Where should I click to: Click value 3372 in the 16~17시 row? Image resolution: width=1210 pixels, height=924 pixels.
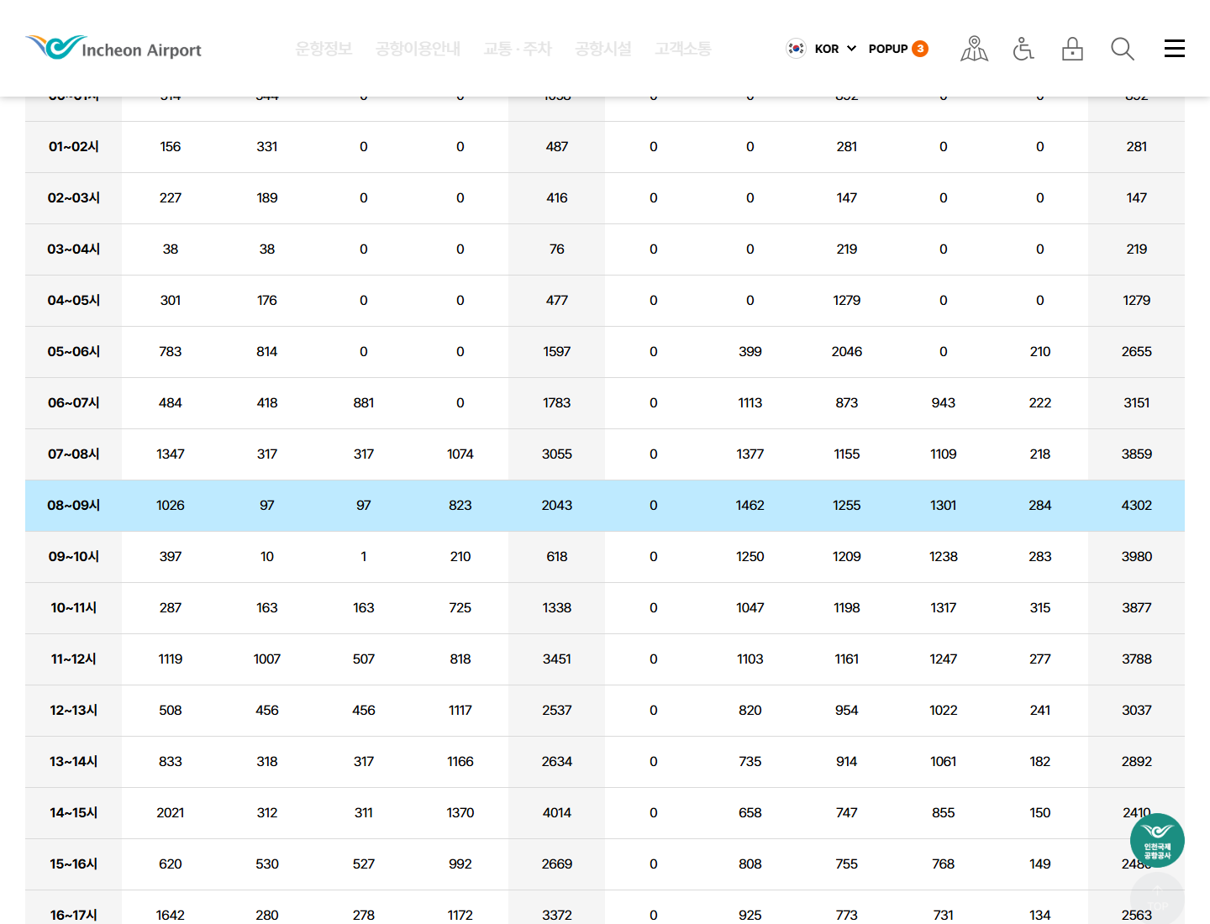point(557,916)
